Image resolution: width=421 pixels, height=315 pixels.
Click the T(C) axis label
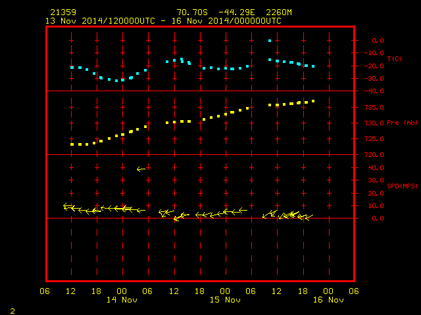(395, 58)
